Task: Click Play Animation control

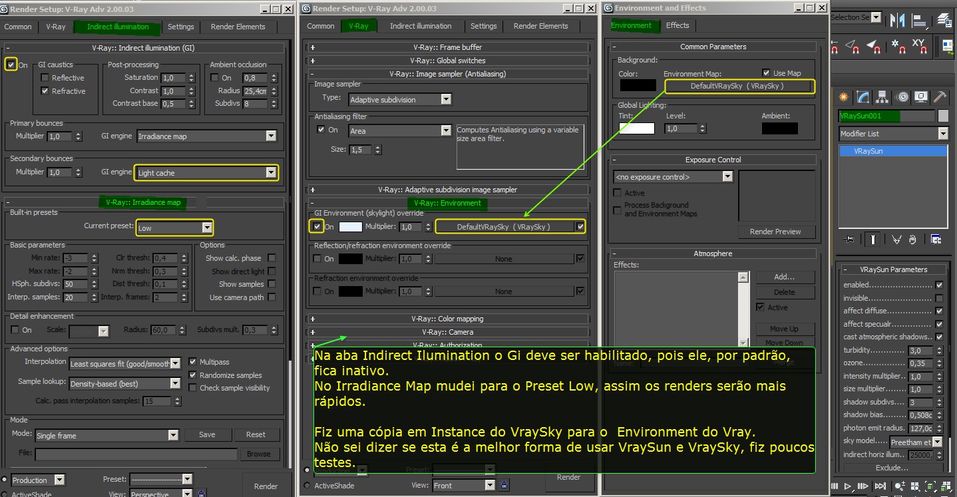Action: tap(847, 486)
